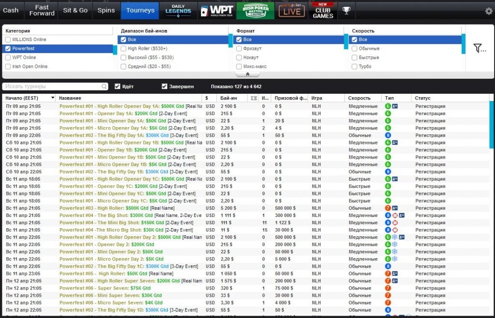
Task: Open the Club Games banner
Action: pos(322,10)
